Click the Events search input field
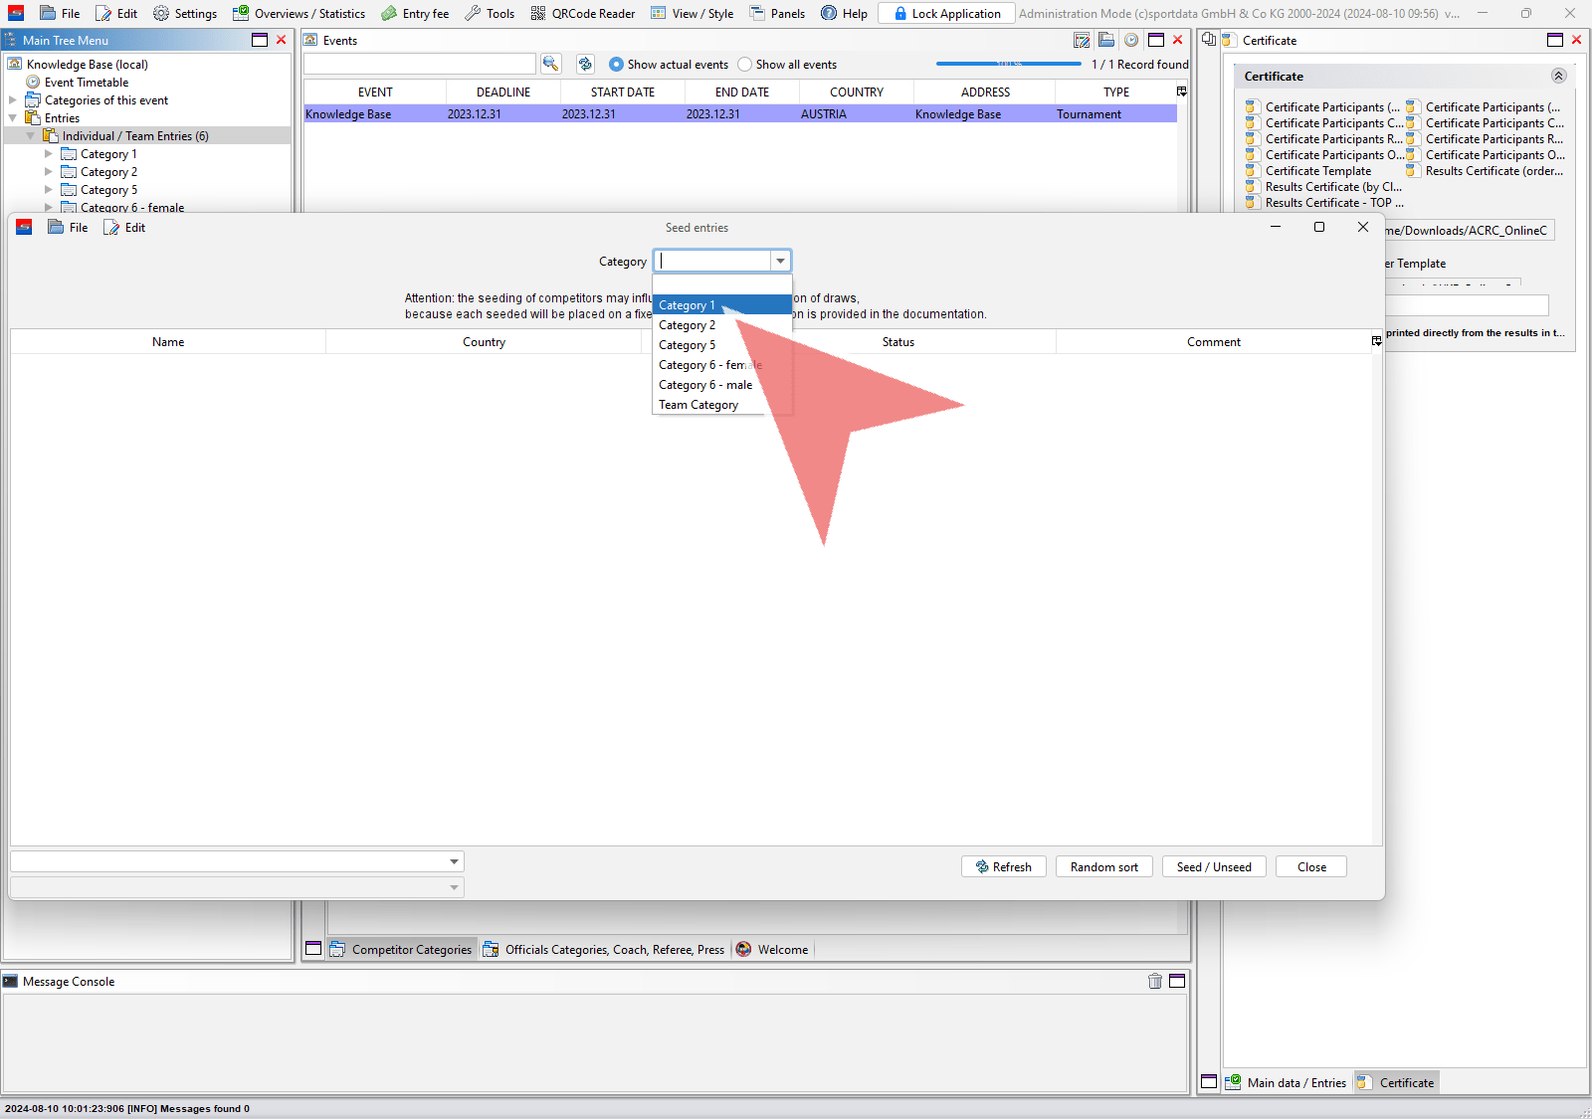The width and height of the screenshot is (1592, 1120). (x=419, y=64)
